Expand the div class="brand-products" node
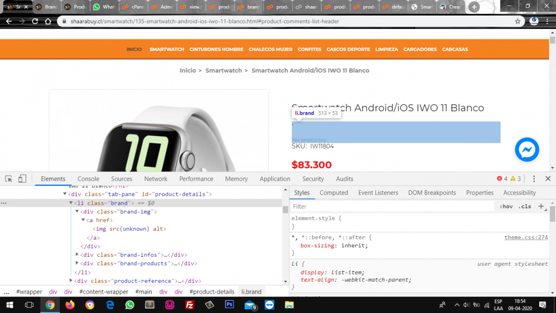The image size is (556, 313). [77, 264]
